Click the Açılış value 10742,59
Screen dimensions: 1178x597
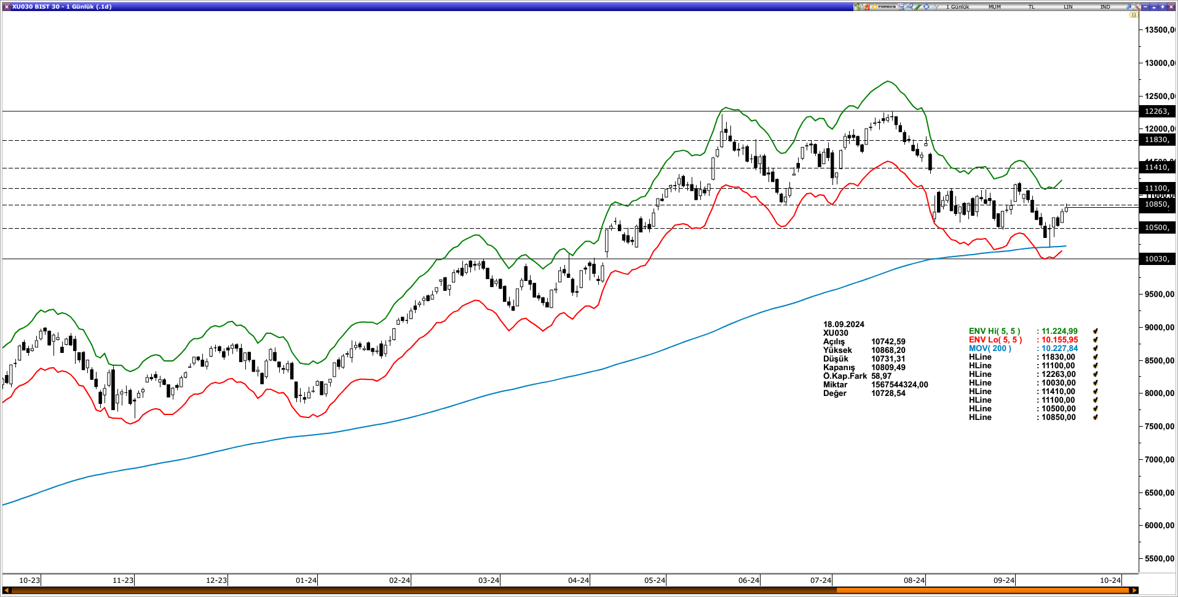(888, 342)
